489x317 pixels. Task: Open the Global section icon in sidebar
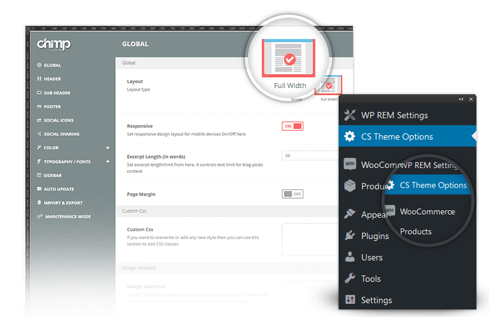[x=39, y=65]
